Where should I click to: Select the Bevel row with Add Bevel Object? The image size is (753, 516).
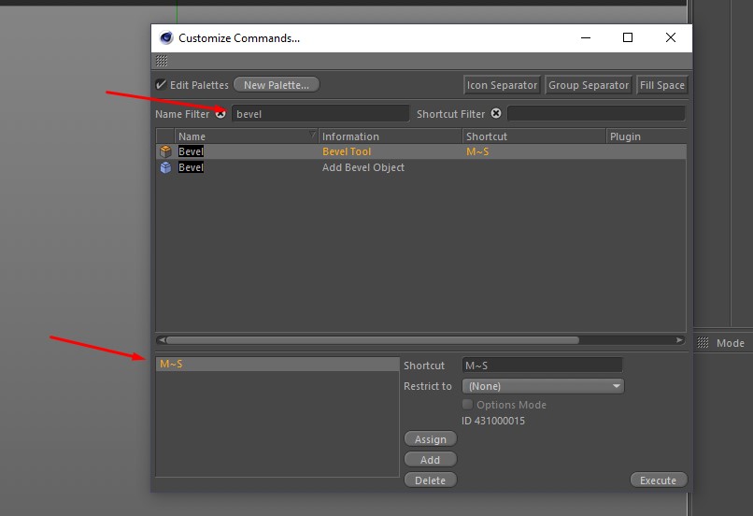click(x=420, y=167)
